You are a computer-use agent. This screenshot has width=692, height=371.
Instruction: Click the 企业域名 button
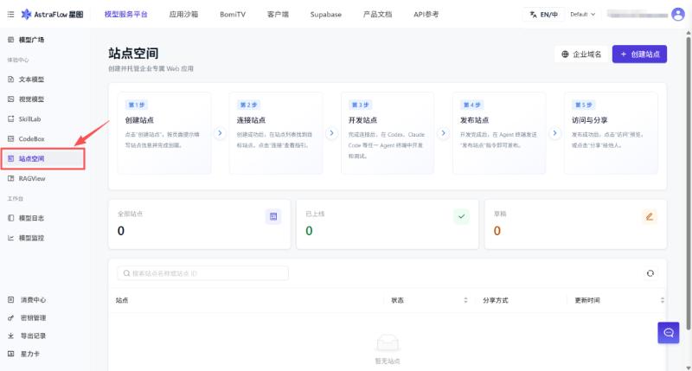(581, 54)
